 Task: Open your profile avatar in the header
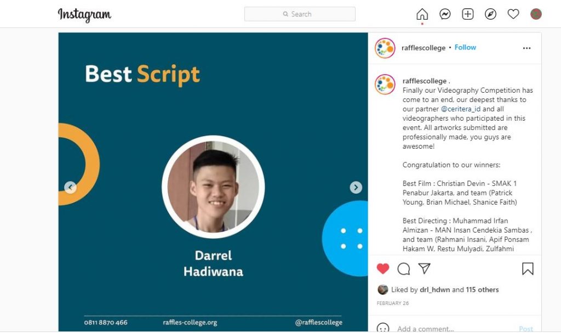coord(536,14)
